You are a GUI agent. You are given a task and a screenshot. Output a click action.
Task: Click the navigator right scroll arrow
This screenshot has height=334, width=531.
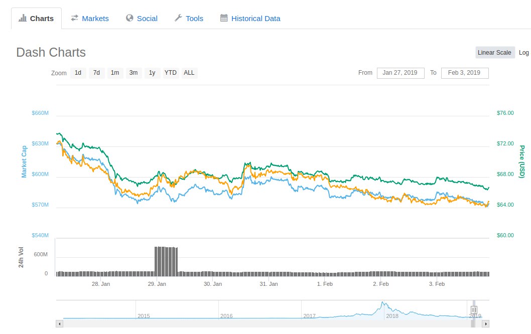tap(486, 324)
